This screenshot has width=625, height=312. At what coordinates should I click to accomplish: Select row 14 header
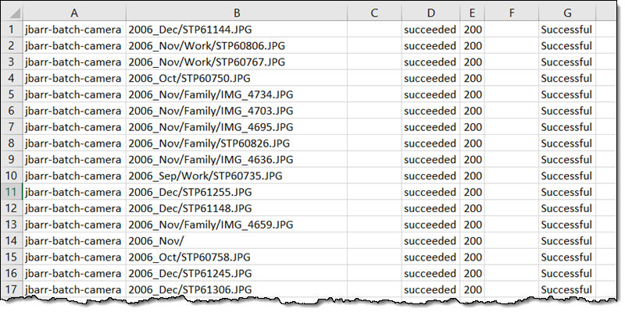pyautogui.click(x=12, y=240)
